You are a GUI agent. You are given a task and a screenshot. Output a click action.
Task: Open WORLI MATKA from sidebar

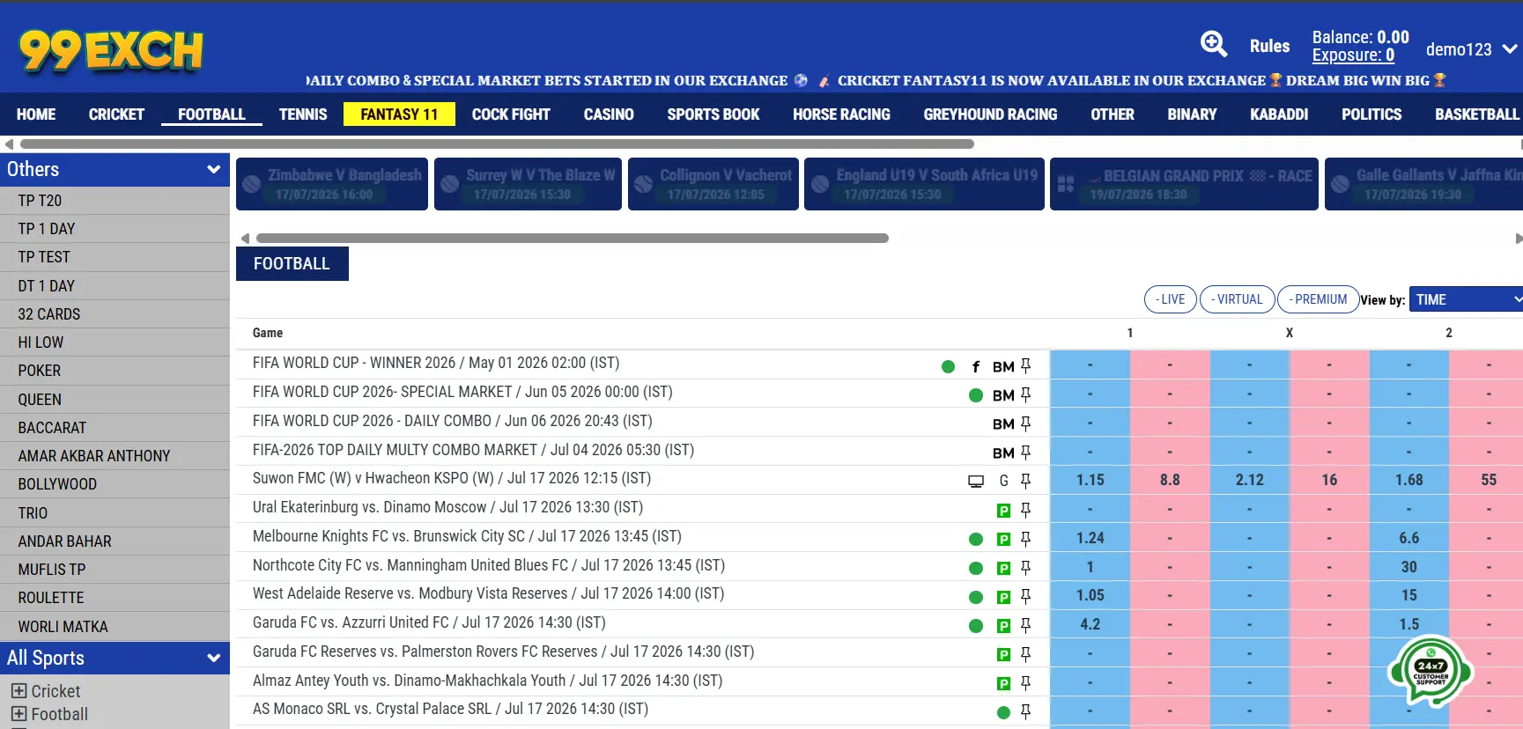coord(115,627)
